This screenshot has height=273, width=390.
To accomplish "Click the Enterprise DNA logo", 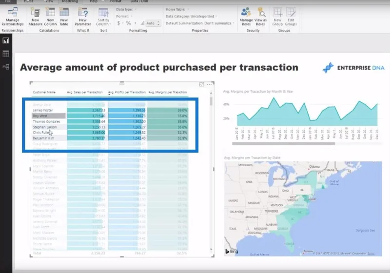I will pyautogui.click(x=353, y=68).
